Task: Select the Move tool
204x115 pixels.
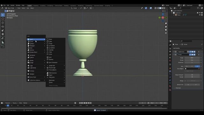Action: (x=3, y=23)
